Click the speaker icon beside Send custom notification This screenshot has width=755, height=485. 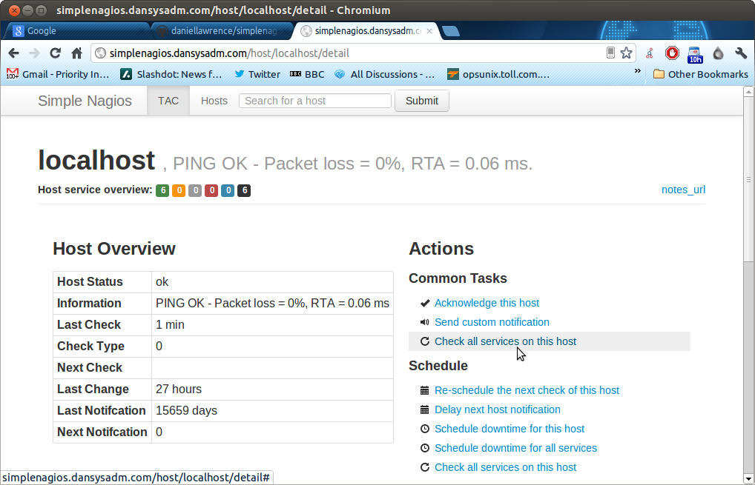[x=424, y=322]
